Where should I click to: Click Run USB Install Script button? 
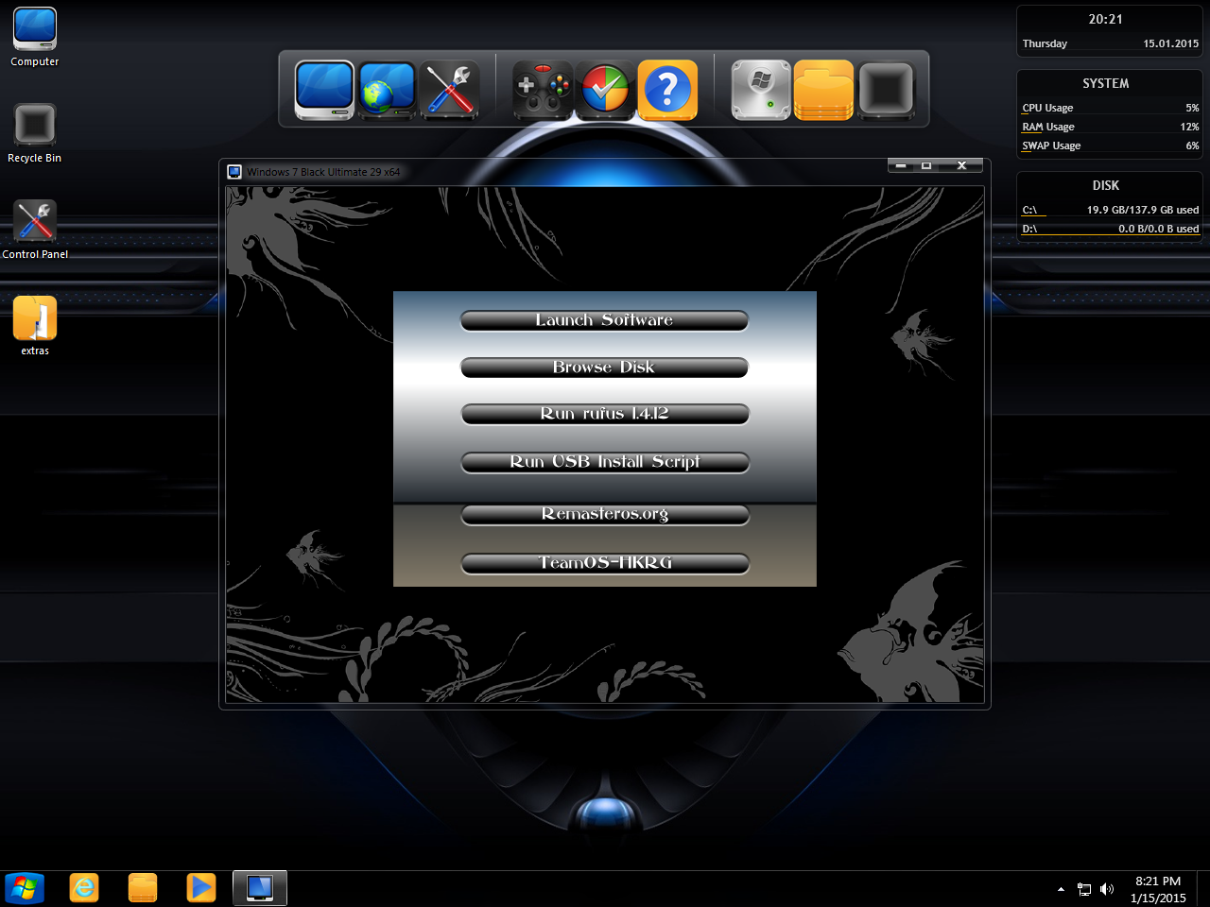pos(604,462)
